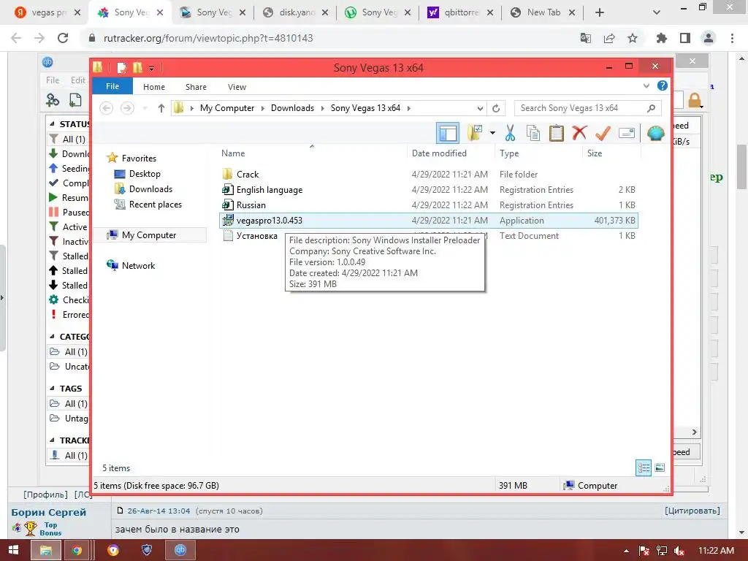Image resolution: width=748 pixels, height=561 pixels.
Task: Select the Russian registry file
Action: click(x=251, y=205)
